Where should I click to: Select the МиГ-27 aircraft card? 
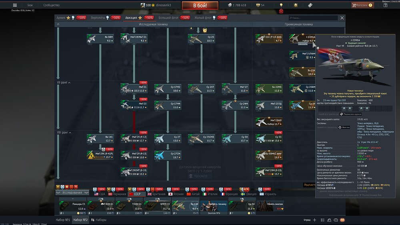click(235, 88)
